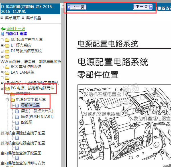This screenshot has width=171, height=167.
Task: Open DI 驾驶员信息系统 folder label
Action: pyautogui.click(x=26, y=51)
